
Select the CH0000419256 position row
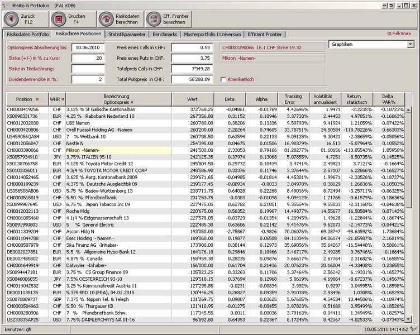point(206,109)
